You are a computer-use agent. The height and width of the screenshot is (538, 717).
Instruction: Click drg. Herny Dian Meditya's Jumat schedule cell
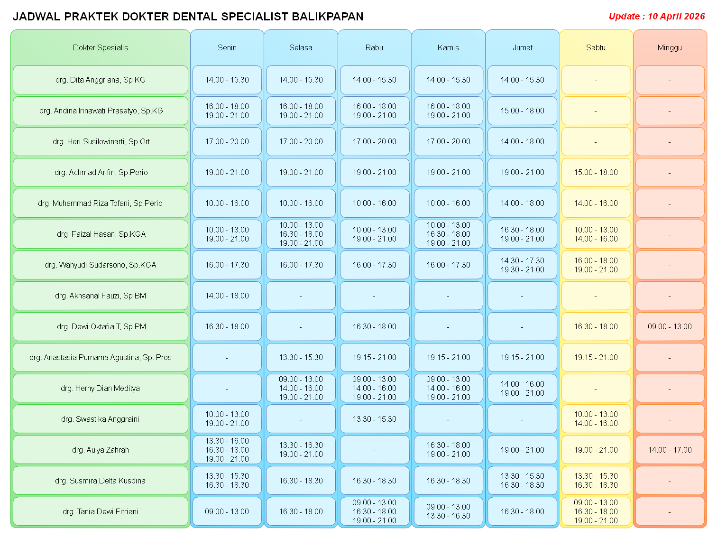pos(522,388)
